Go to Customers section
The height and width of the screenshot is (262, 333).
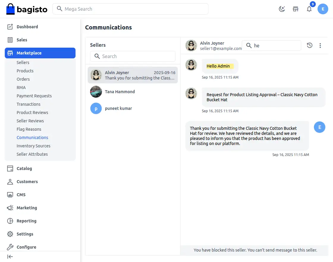click(27, 182)
